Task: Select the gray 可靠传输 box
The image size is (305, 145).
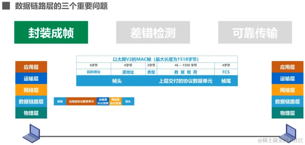Action: tap(255, 32)
